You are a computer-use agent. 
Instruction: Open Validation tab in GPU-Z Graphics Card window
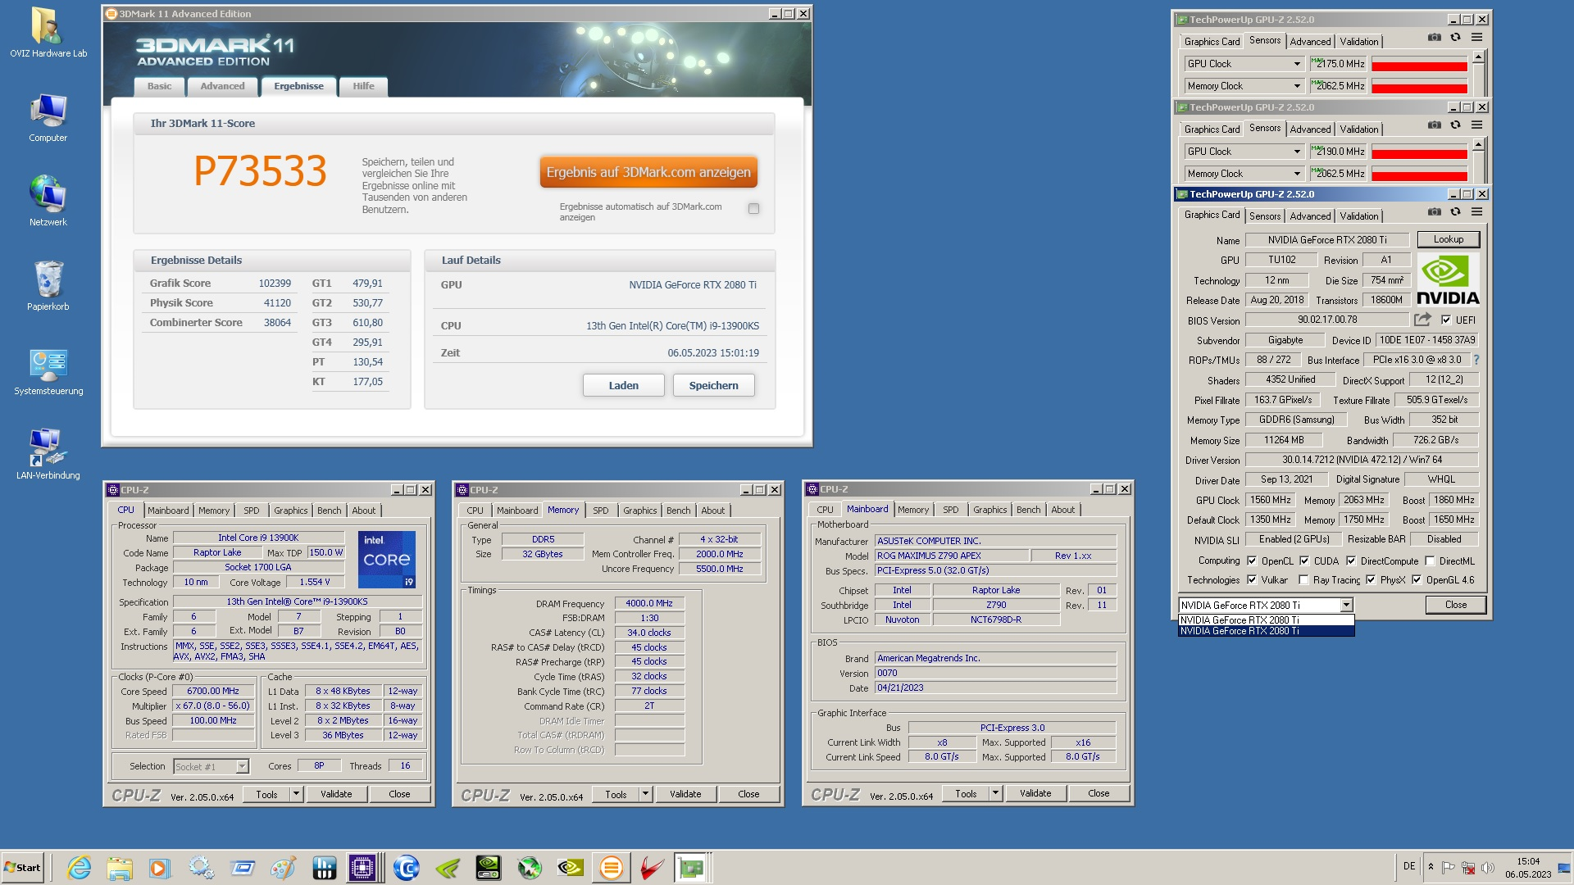(x=1358, y=216)
